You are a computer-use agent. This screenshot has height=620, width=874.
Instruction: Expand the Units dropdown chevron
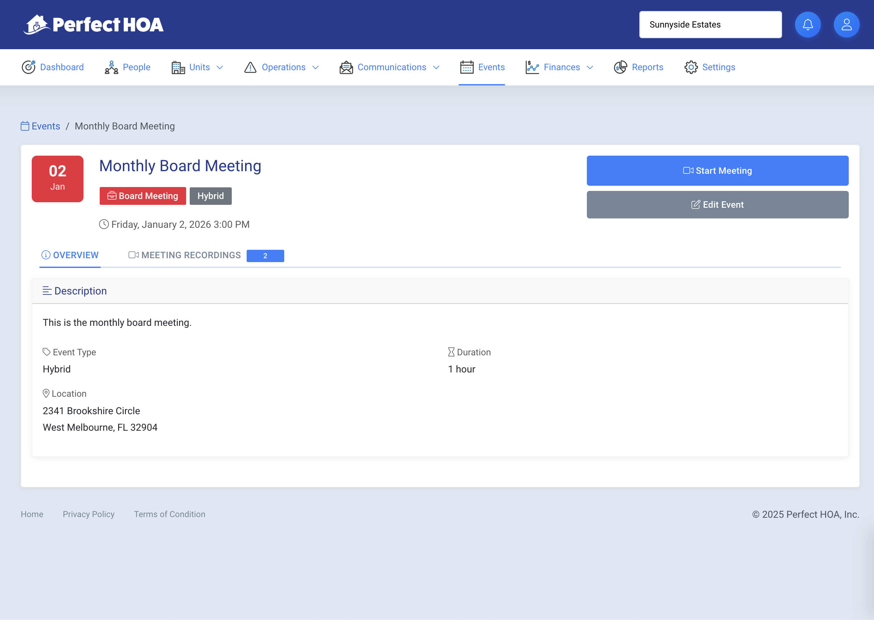220,68
